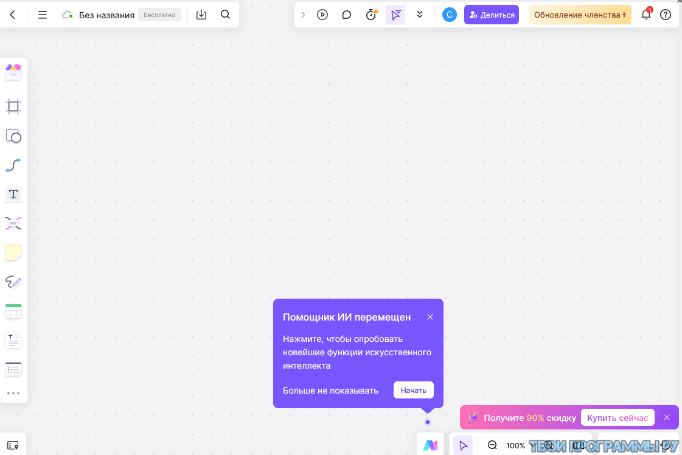Image resolution: width=682 pixels, height=455 pixels.
Task: Click the 'Делиться' share button
Action: coord(492,15)
